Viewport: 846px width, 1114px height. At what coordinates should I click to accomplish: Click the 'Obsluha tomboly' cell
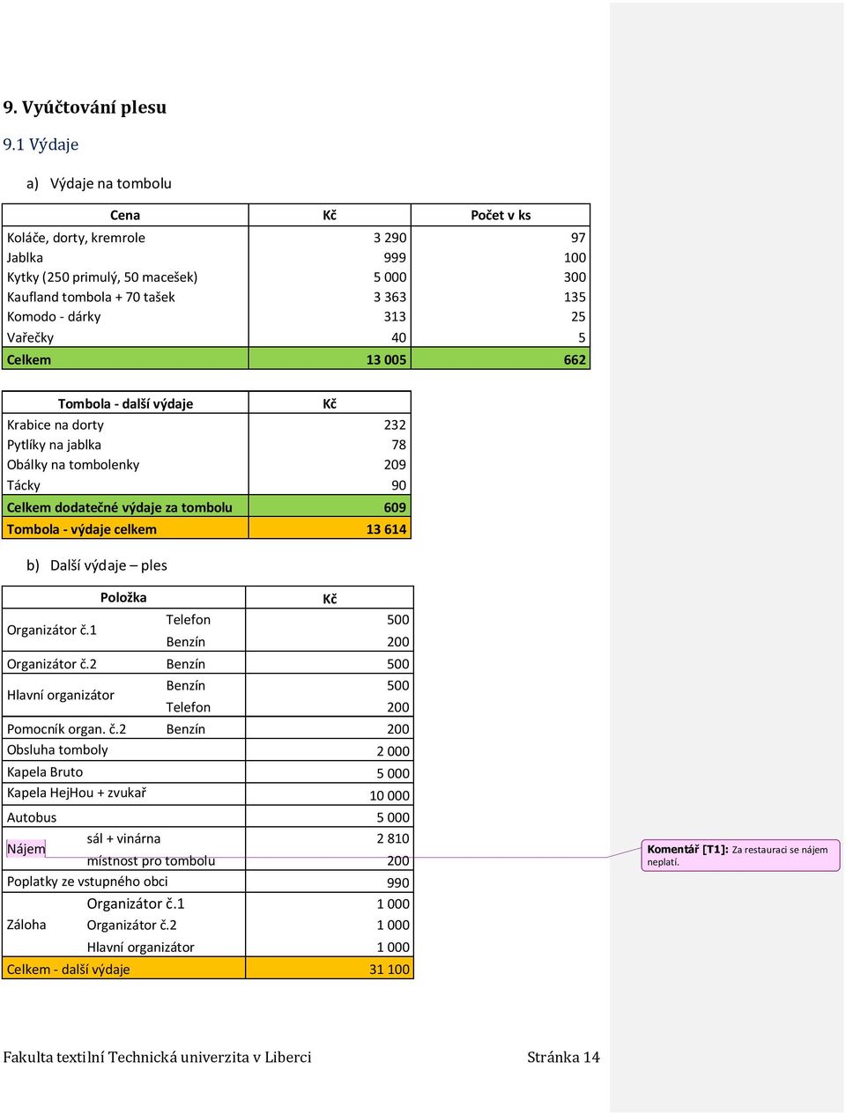57,750
